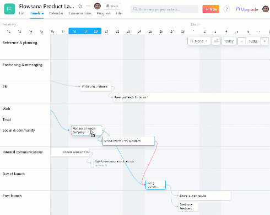Click the New button
Screen dimensions: 270x215
click(211, 9)
